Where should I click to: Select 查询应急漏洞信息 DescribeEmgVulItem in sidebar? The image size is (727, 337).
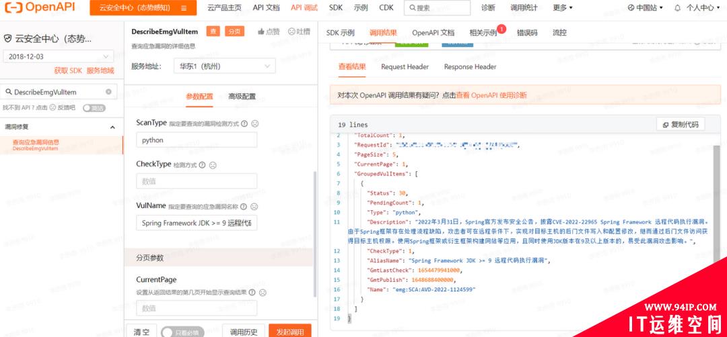(62, 145)
